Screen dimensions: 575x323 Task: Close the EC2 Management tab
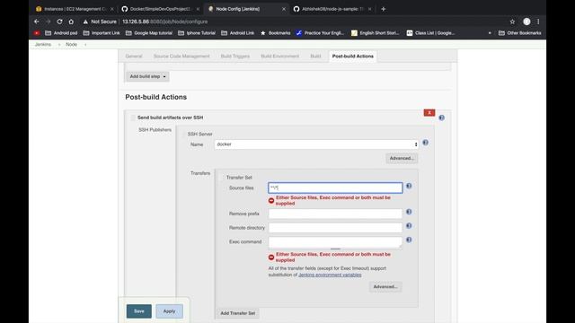(111, 9)
